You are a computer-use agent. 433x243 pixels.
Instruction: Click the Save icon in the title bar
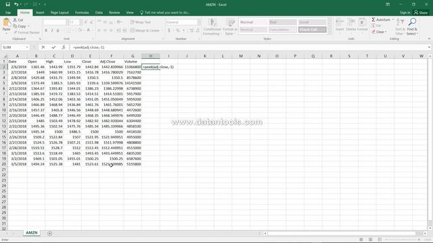[x=7, y=5]
